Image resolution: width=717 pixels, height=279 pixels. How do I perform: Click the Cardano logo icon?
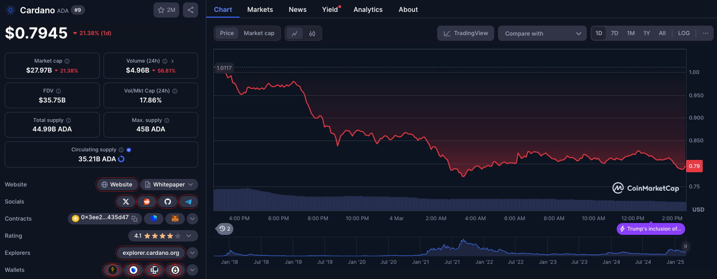point(10,10)
